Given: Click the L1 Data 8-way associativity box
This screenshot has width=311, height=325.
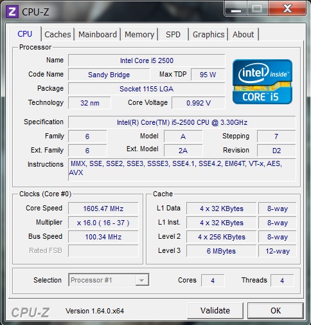Looking at the screenshot, I should coord(278,209).
